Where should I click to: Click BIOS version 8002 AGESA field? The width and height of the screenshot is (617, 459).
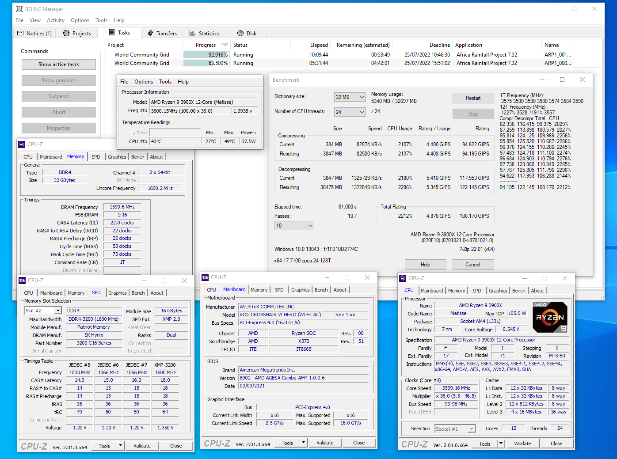(x=303, y=378)
